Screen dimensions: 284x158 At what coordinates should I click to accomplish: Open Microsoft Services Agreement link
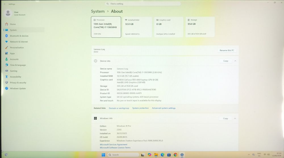[x=114, y=144]
